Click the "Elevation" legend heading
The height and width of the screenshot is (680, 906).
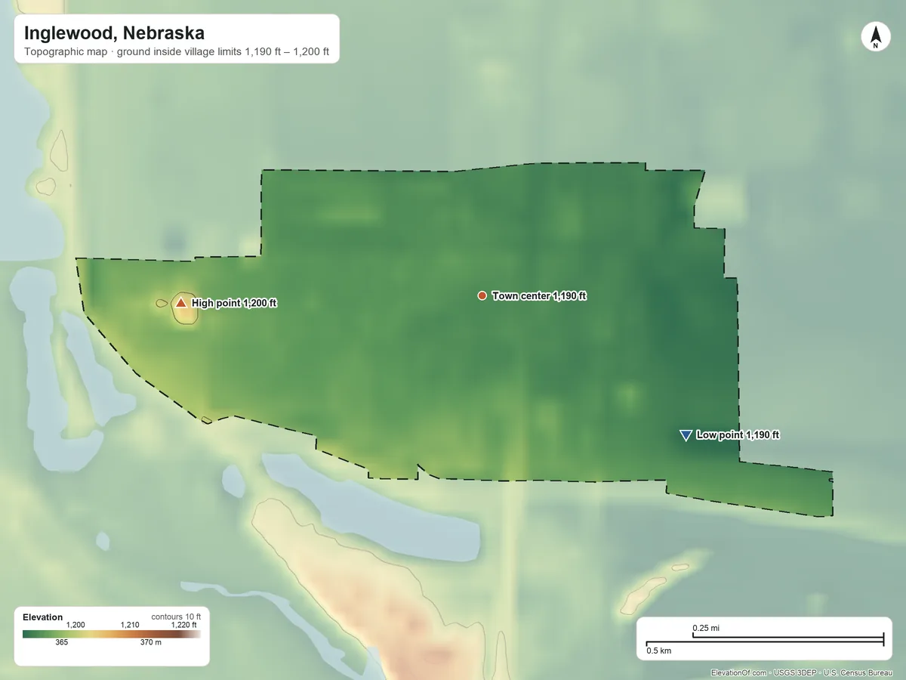coord(43,617)
